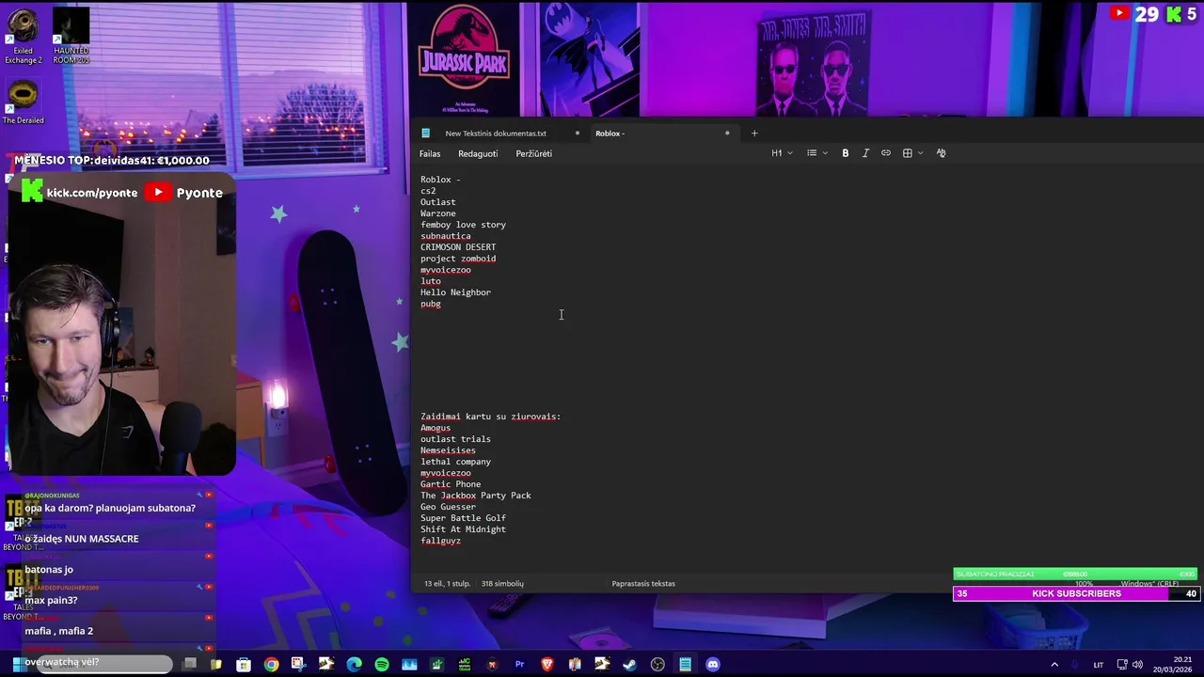
Task: Add a new Notepad tab
Action: 753,134
